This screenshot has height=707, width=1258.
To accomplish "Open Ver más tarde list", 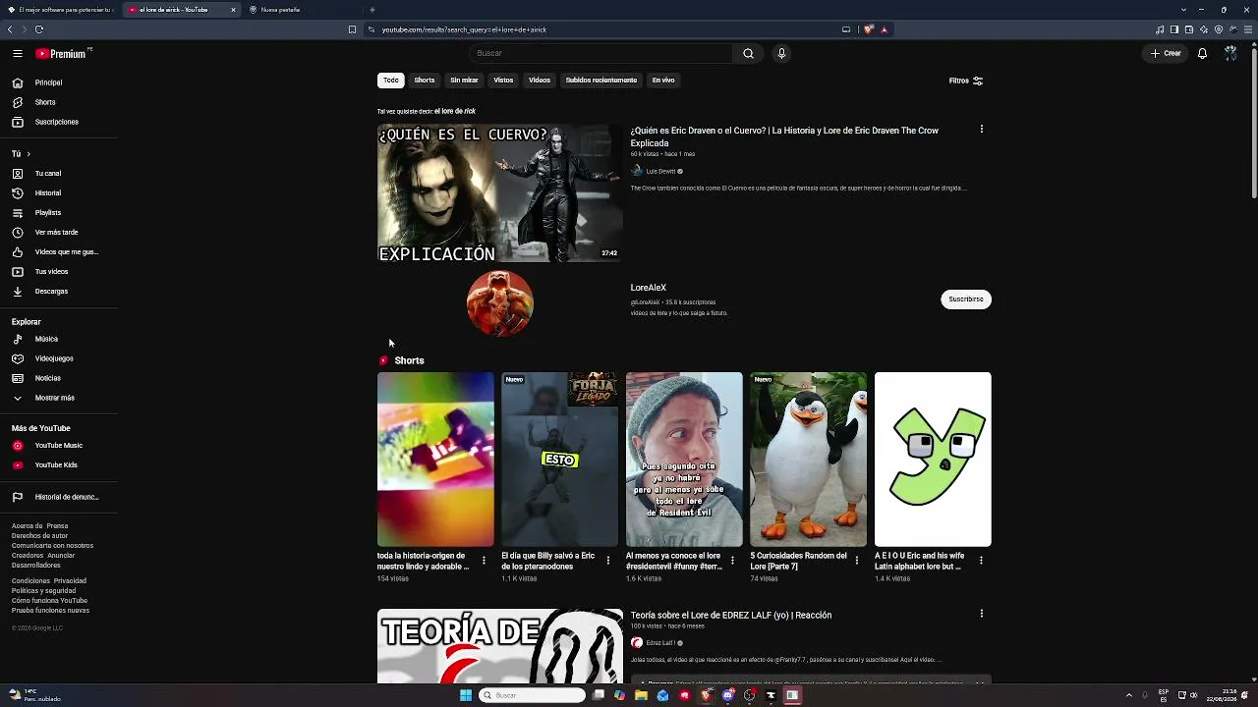I will coord(59,233).
